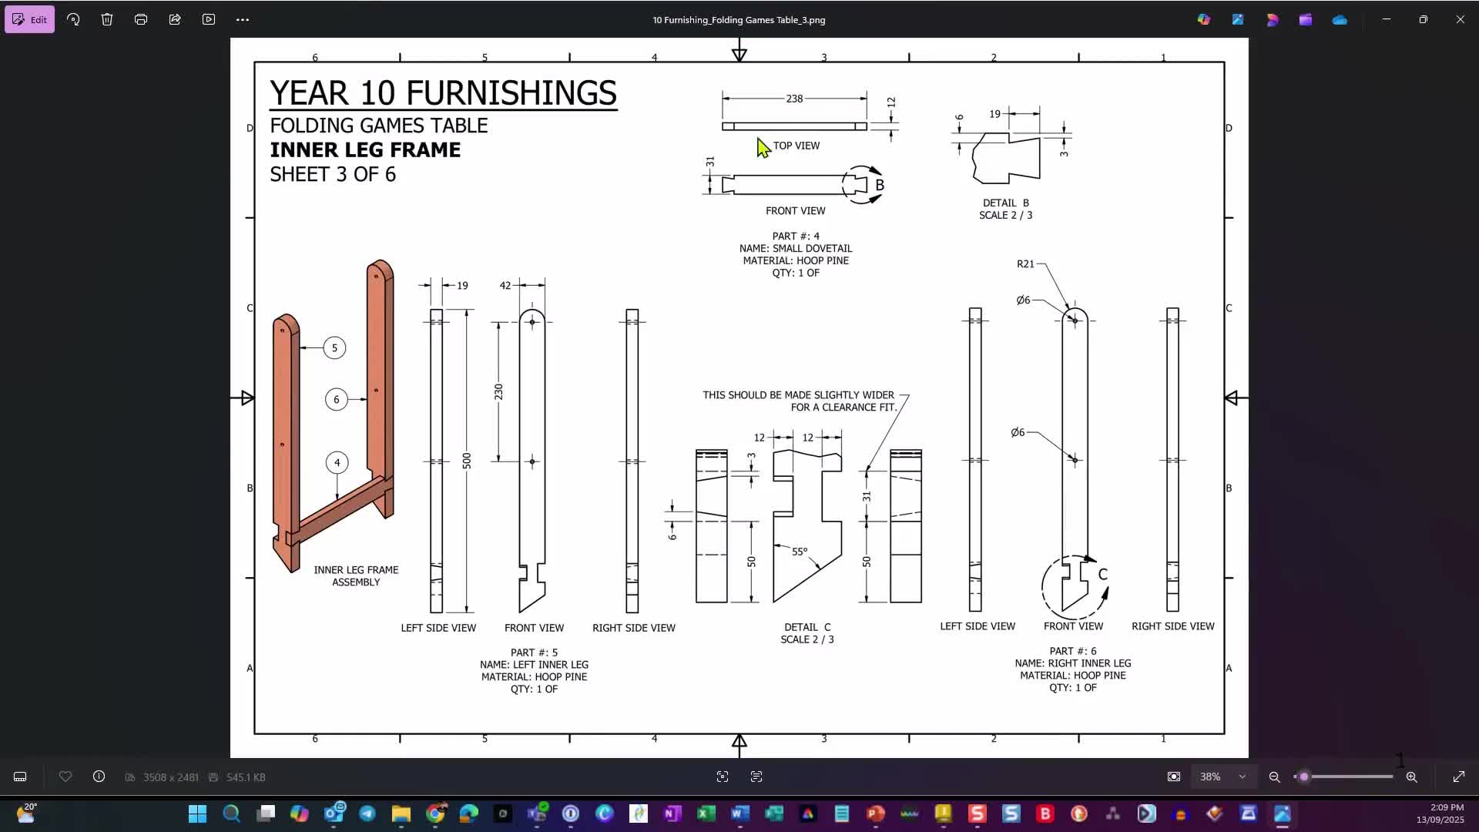Click the zoom in magnifier
Screen dimensions: 1479x832
coord(1411,777)
